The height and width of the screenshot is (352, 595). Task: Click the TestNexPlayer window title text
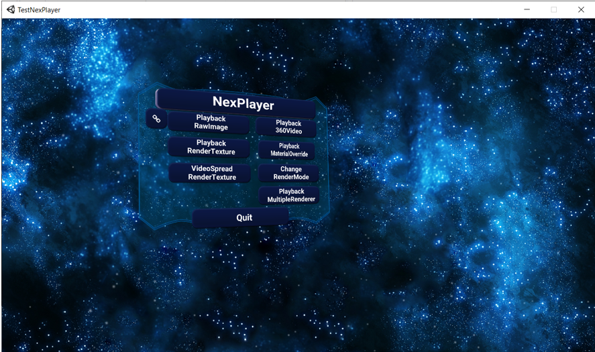(39, 10)
